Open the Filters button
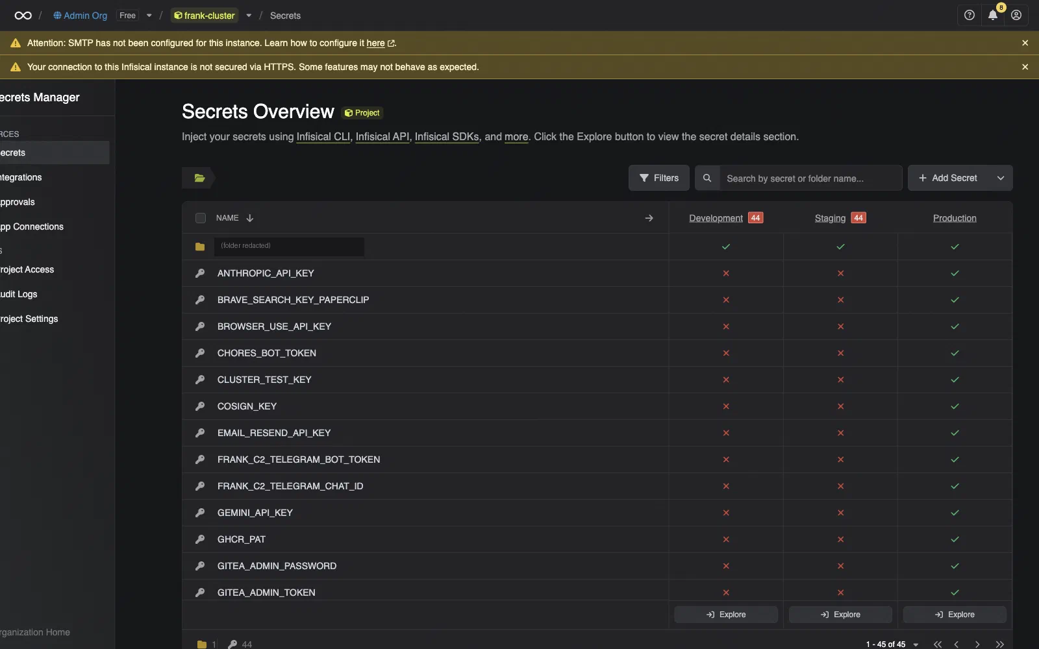Image resolution: width=1039 pixels, height=649 pixels. click(x=658, y=178)
